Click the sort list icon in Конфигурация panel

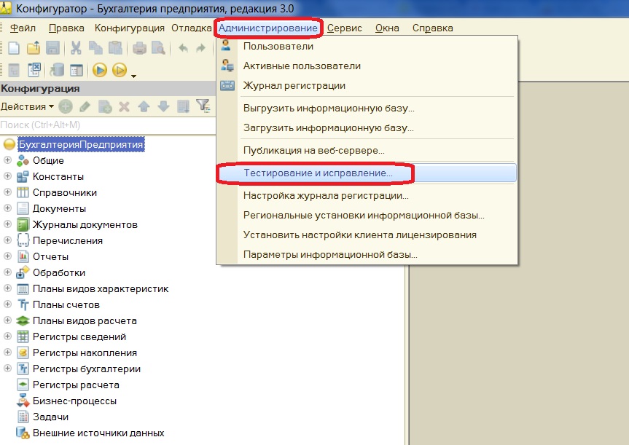[x=184, y=106]
